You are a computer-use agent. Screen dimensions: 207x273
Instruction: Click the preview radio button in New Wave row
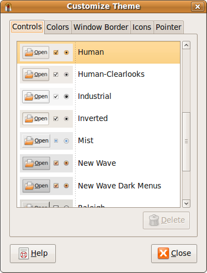click(66, 163)
